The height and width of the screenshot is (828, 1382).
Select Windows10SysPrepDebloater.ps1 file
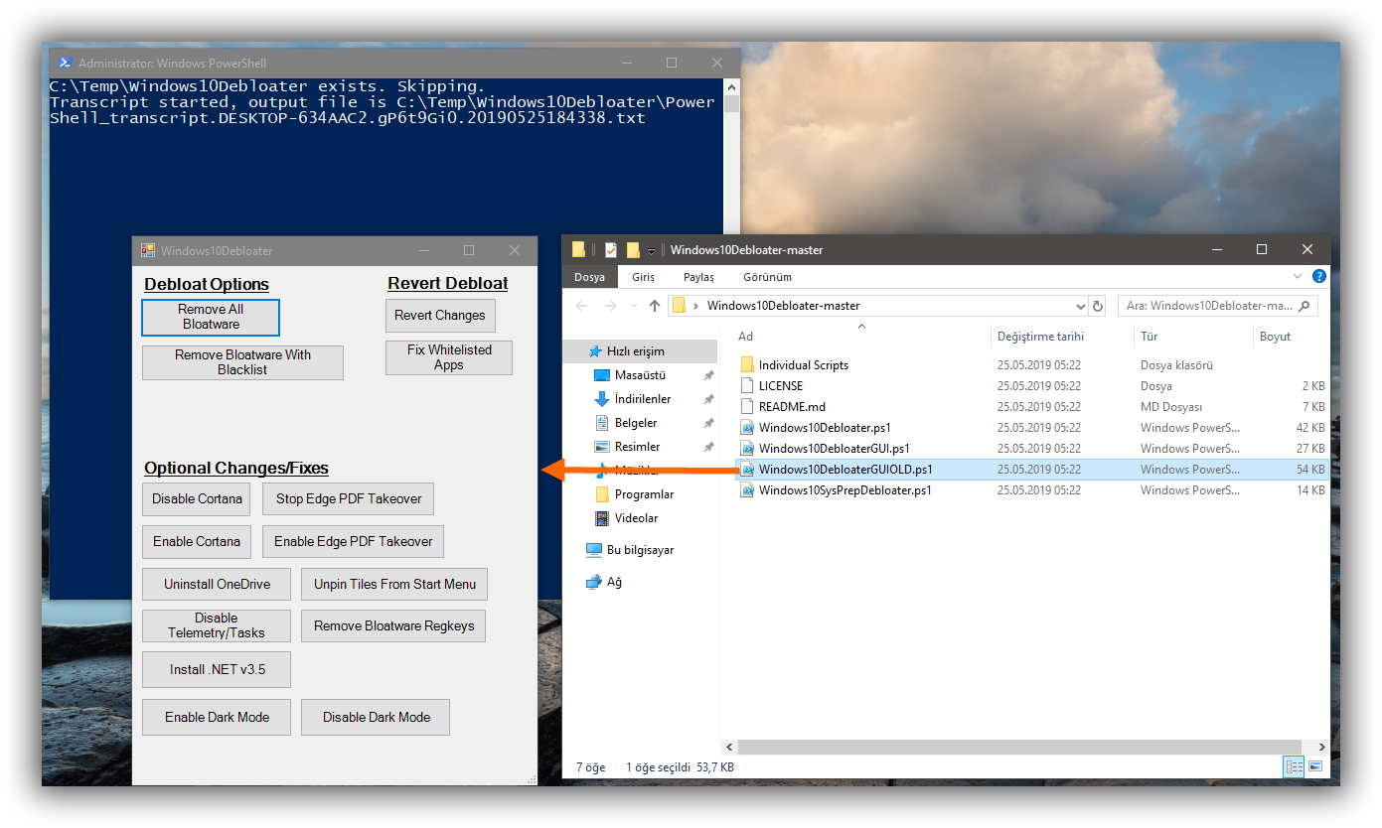1032,490
